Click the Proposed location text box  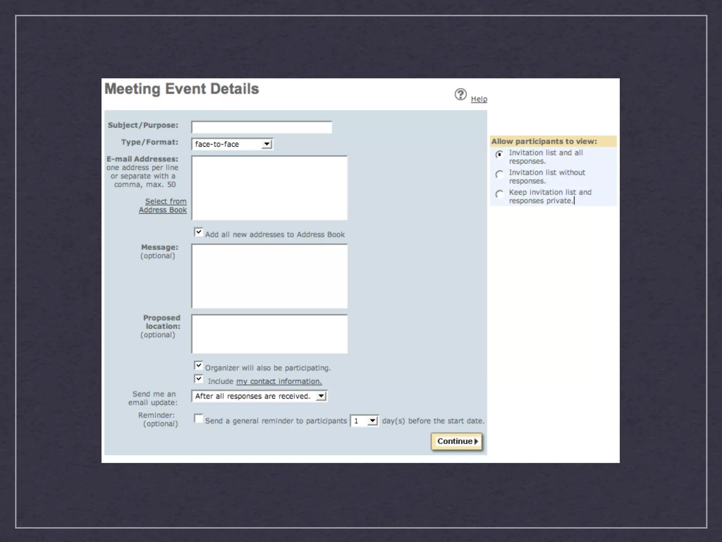(x=269, y=334)
